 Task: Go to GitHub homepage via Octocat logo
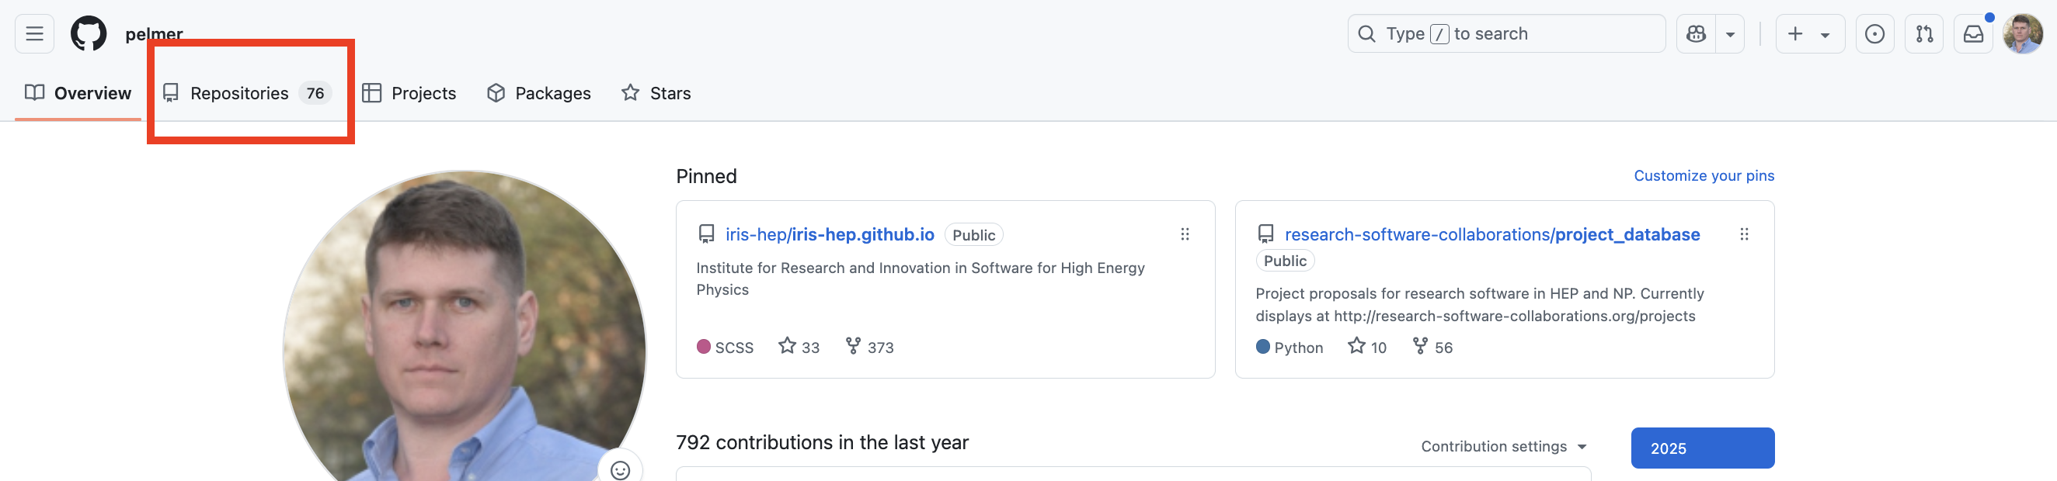point(89,33)
